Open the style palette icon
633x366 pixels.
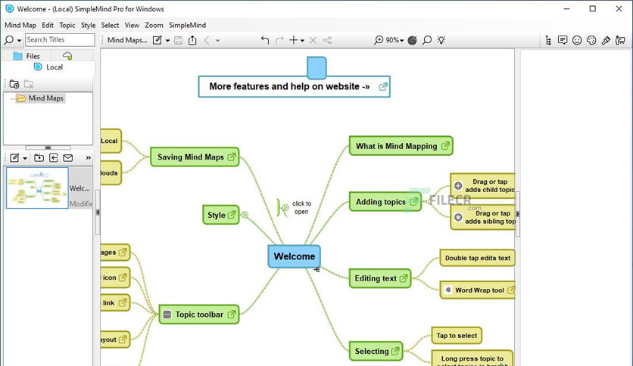pos(591,40)
